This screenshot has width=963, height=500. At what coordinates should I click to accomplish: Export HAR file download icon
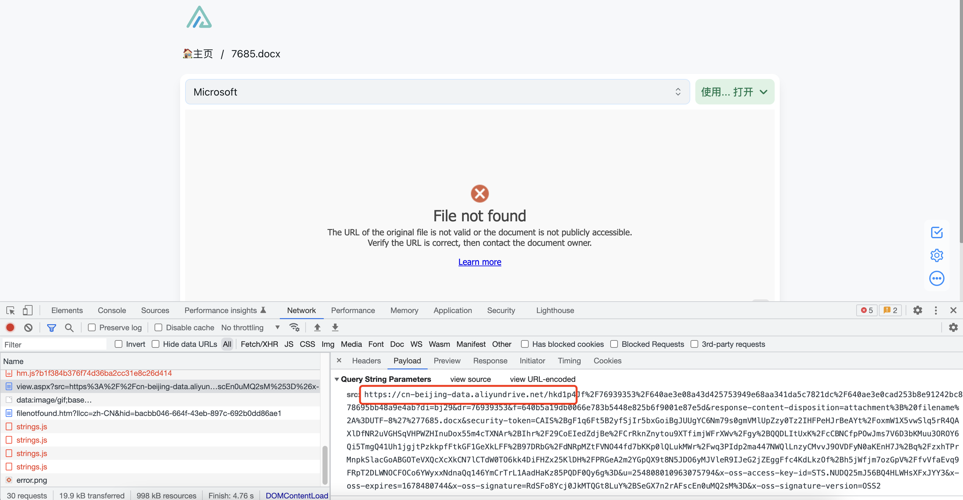pyautogui.click(x=335, y=327)
